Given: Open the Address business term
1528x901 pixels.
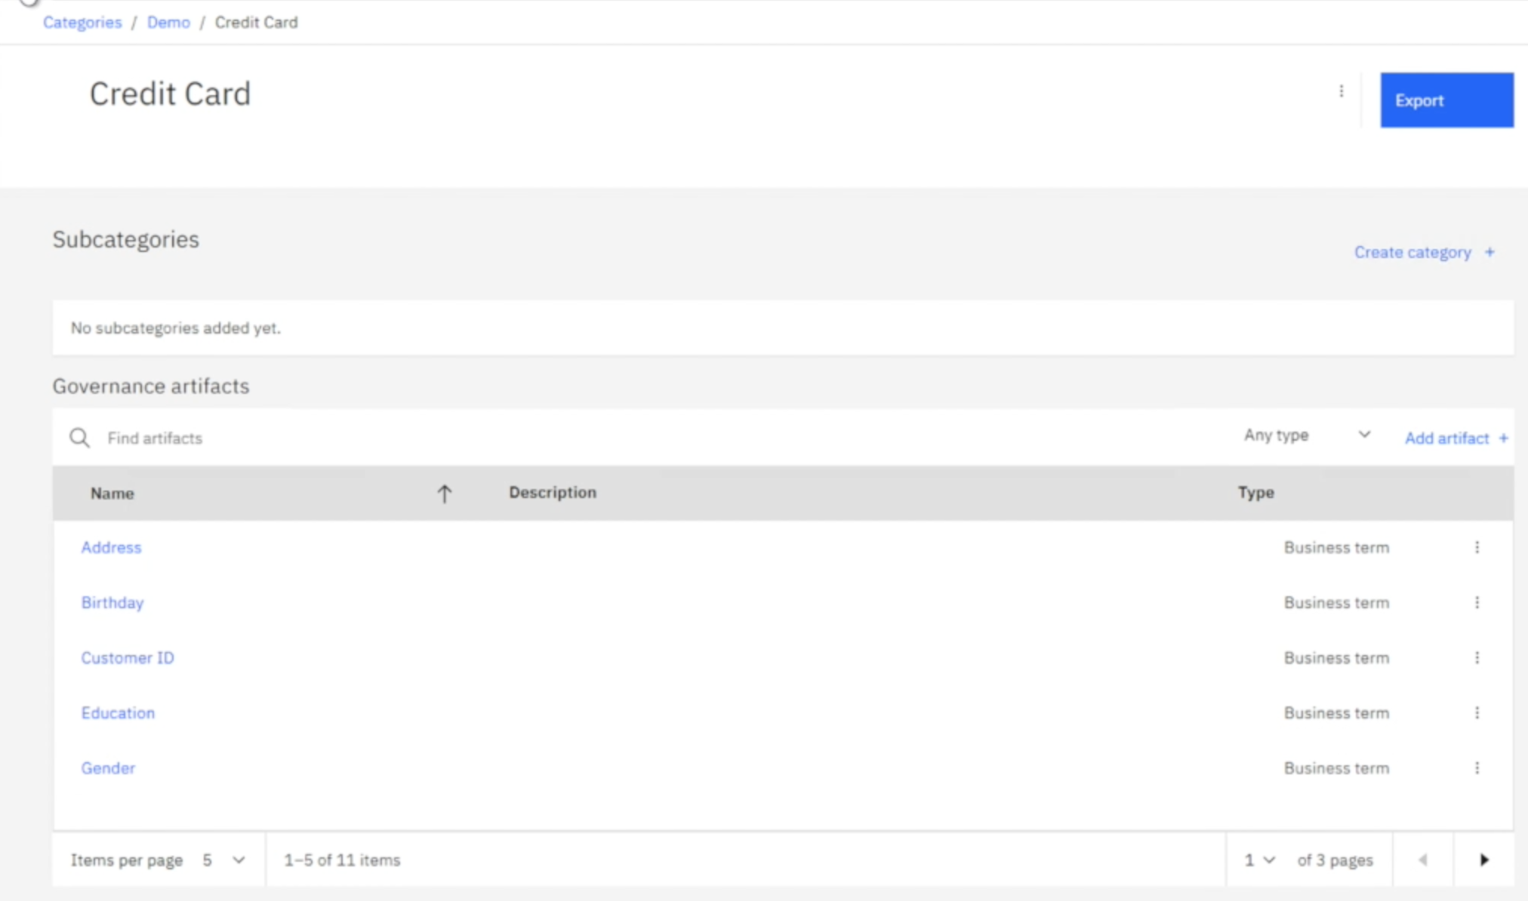Looking at the screenshot, I should pyautogui.click(x=111, y=547).
